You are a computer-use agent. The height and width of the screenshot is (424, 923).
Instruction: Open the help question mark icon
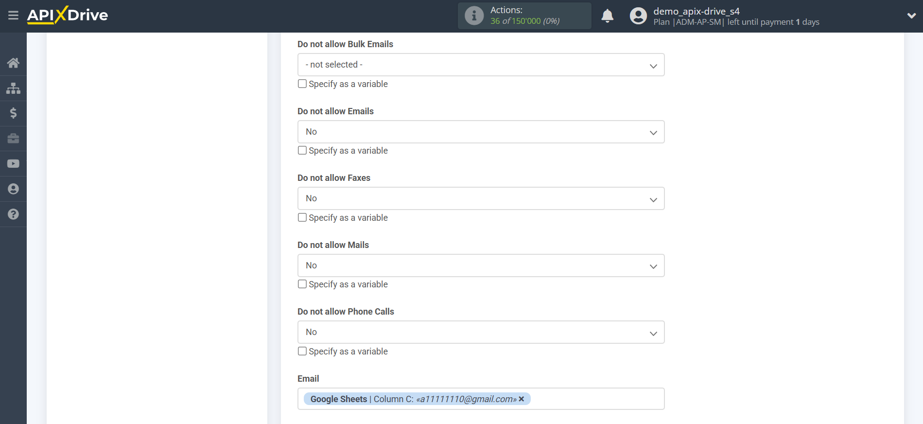[13, 214]
